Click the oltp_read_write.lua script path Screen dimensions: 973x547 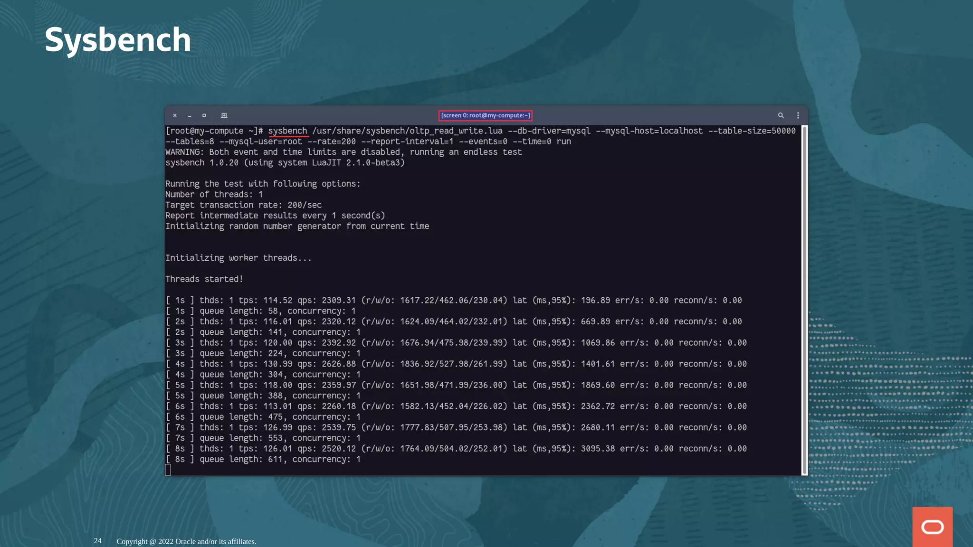[x=407, y=131]
